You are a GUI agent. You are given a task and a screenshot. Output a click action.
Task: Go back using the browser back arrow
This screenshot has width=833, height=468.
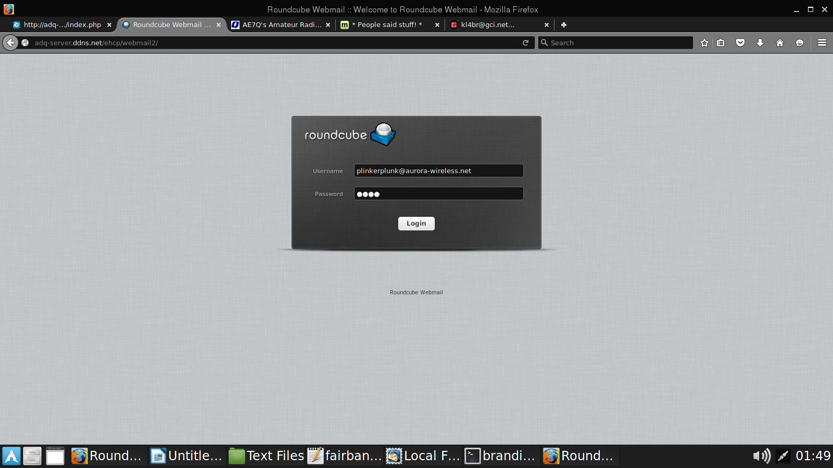10,43
